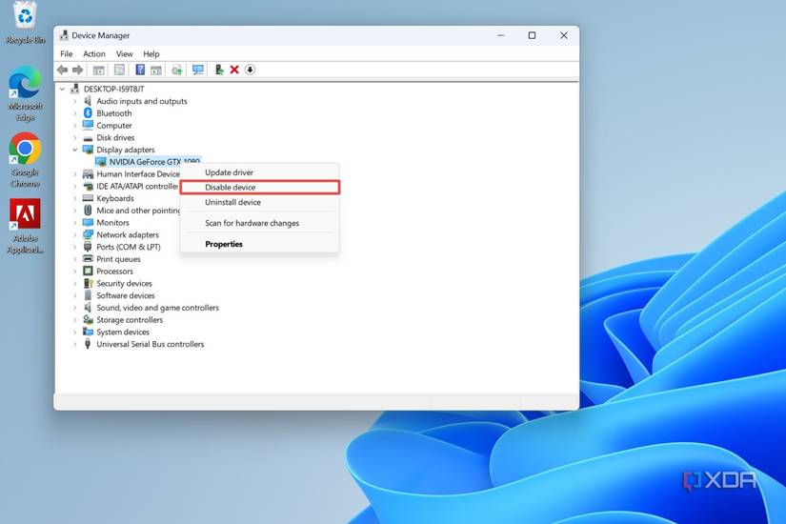This screenshot has height=524, width=786.
Task: Open Properties from the context menu
Action: [x=259, y=244]
